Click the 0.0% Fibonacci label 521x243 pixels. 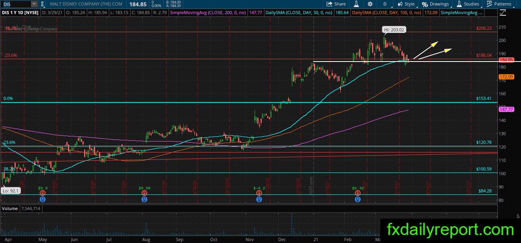[x=8, y=98]
